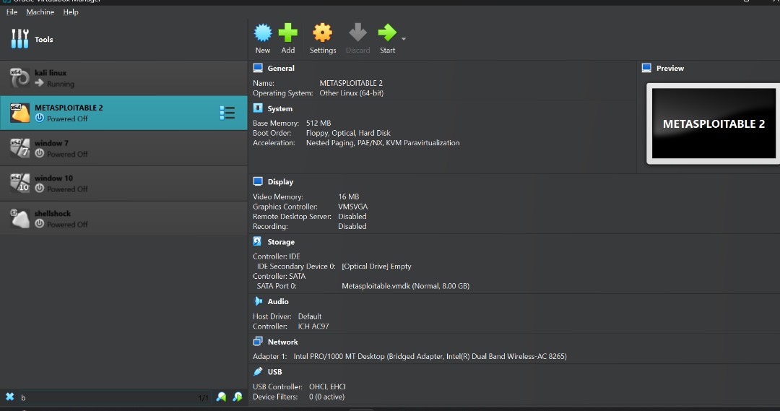The height and width of the screenshot is (411, 780).
Task: Open the General section header link
Action: point(281,68)
